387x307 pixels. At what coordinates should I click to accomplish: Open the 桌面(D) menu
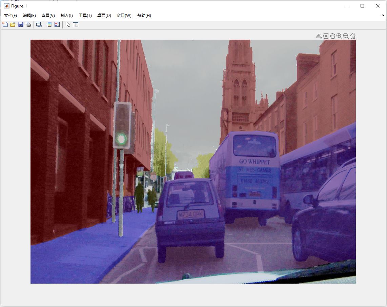104,16
